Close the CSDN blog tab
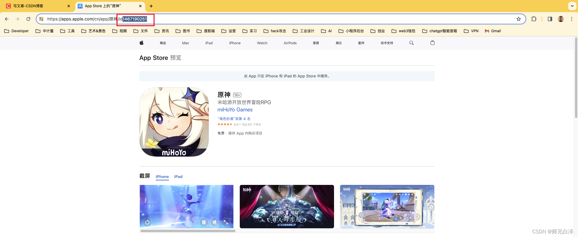578x237 pixels. point(69,6)
